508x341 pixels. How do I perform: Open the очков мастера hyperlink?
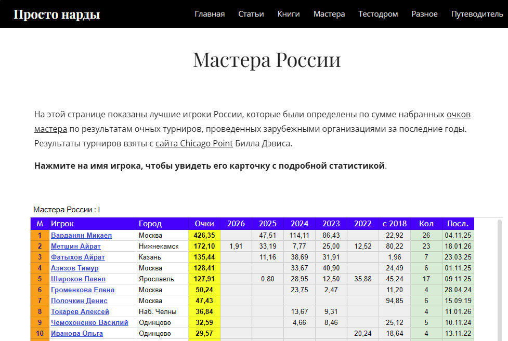[458, 115]
